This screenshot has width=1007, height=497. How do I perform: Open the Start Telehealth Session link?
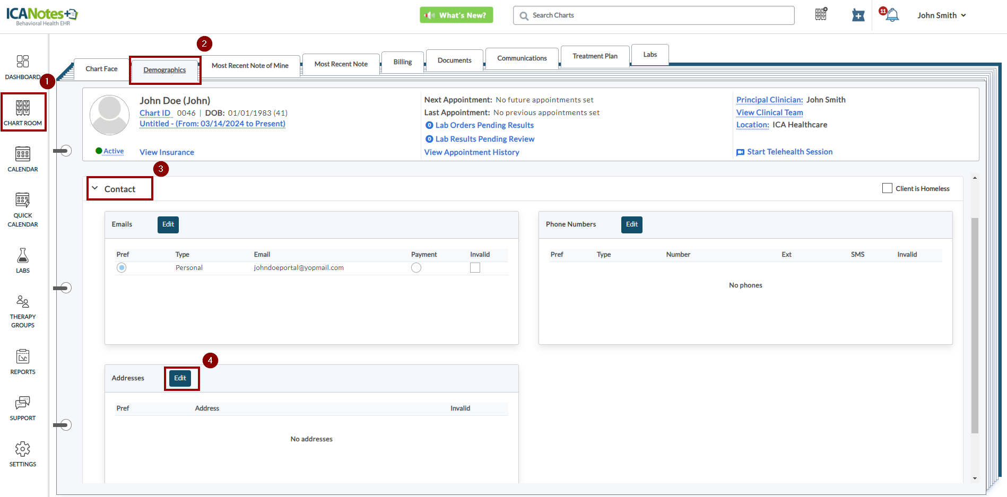point(789,152)
